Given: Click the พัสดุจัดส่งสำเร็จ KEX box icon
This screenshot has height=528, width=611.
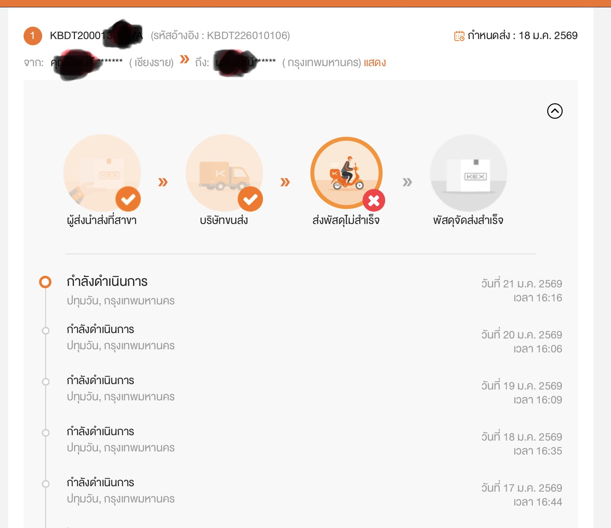Looking at the screenshot, I should tap(468, 173).
